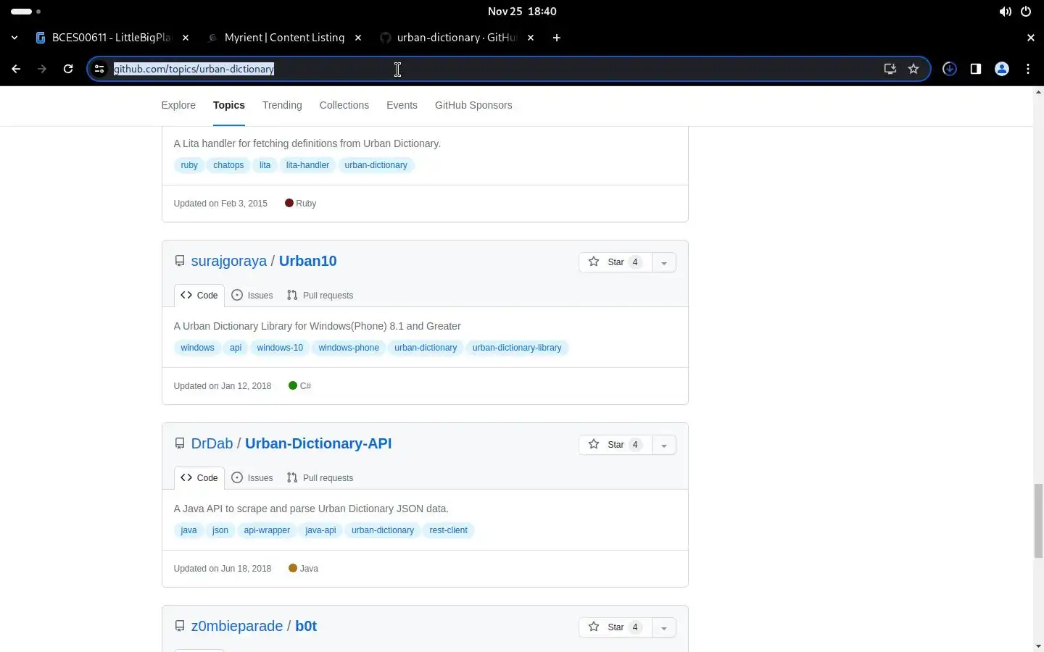1044x652 pixels.
Task: Select the rest-client topic tag
Action: click(x=448, y=530)
